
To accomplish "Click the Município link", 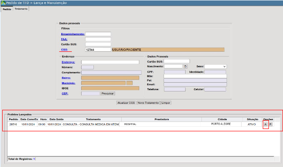I will click(68, 83).
